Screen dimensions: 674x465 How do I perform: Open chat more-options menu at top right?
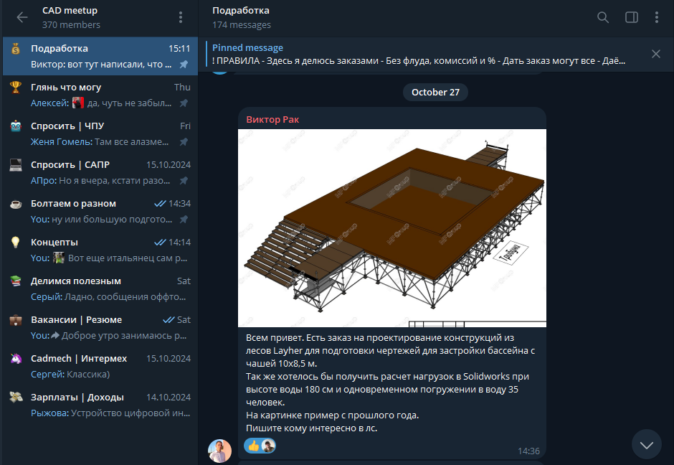click(x=656, y=17)
